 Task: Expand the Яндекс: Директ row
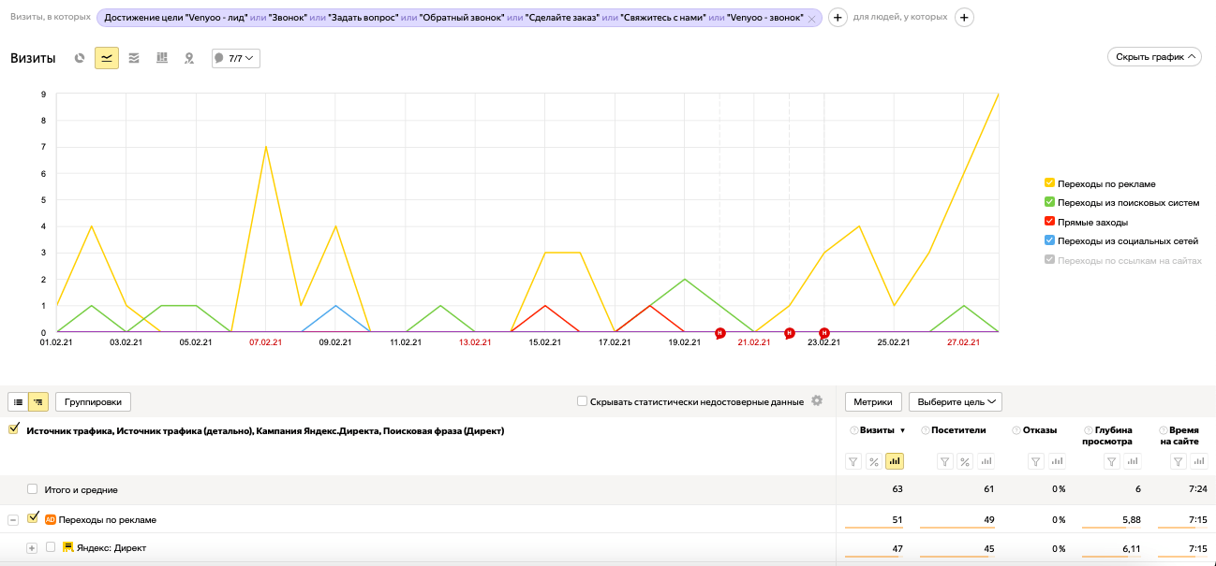[32, 548]
